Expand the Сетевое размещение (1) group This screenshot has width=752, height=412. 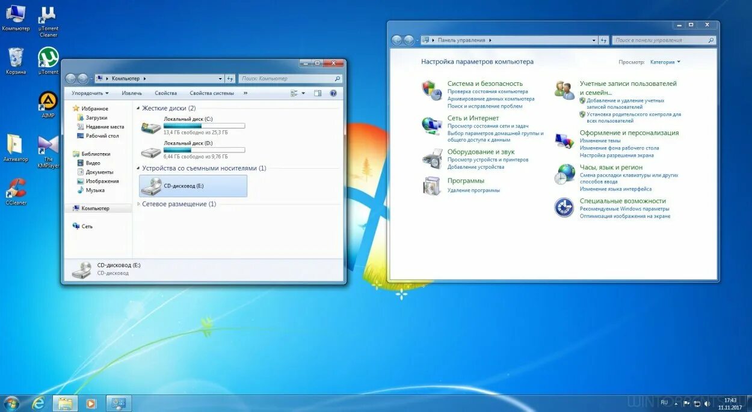tap(138, 204)
